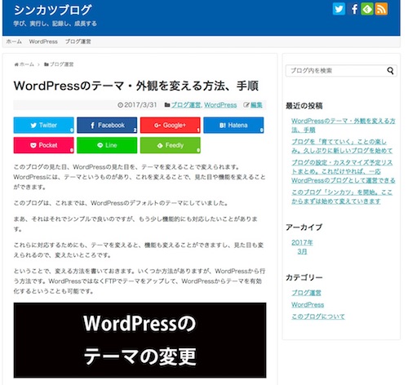Open the Facebook icon in header
Viewport: 408px width, 385px height.
tap(353, 9)
